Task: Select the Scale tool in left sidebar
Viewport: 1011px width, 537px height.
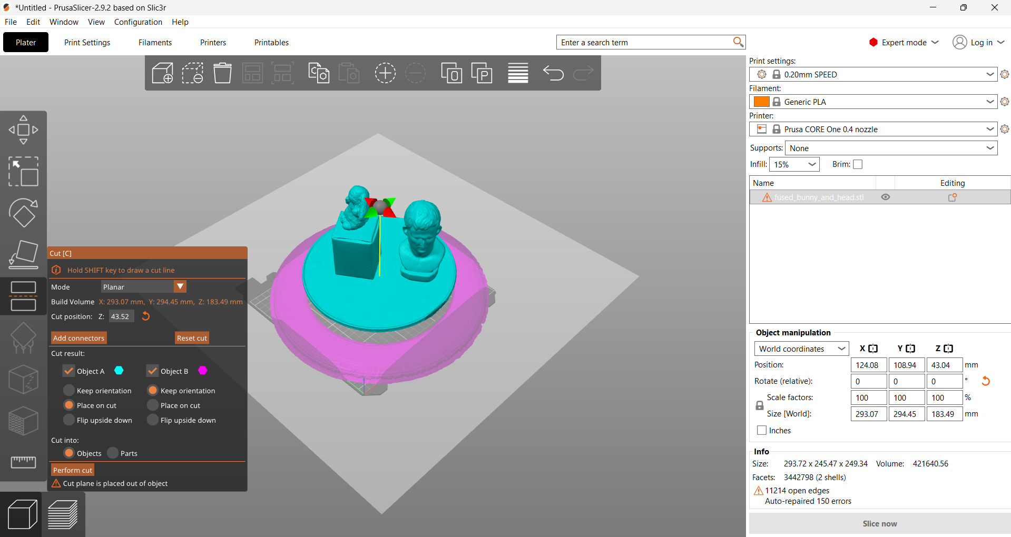Action: click(x=23, y=172)
